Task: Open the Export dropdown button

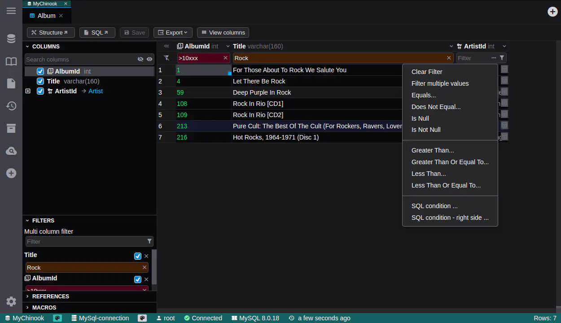Action: (173, 32)
